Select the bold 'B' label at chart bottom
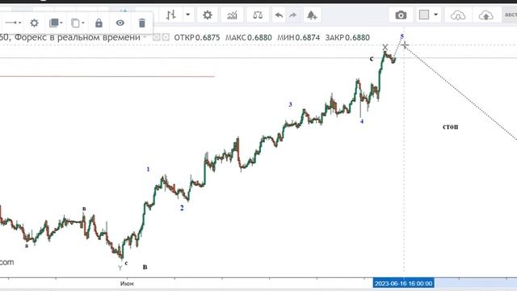The width and height of the screenshot is (517, 291). click(x=145, y=267)
